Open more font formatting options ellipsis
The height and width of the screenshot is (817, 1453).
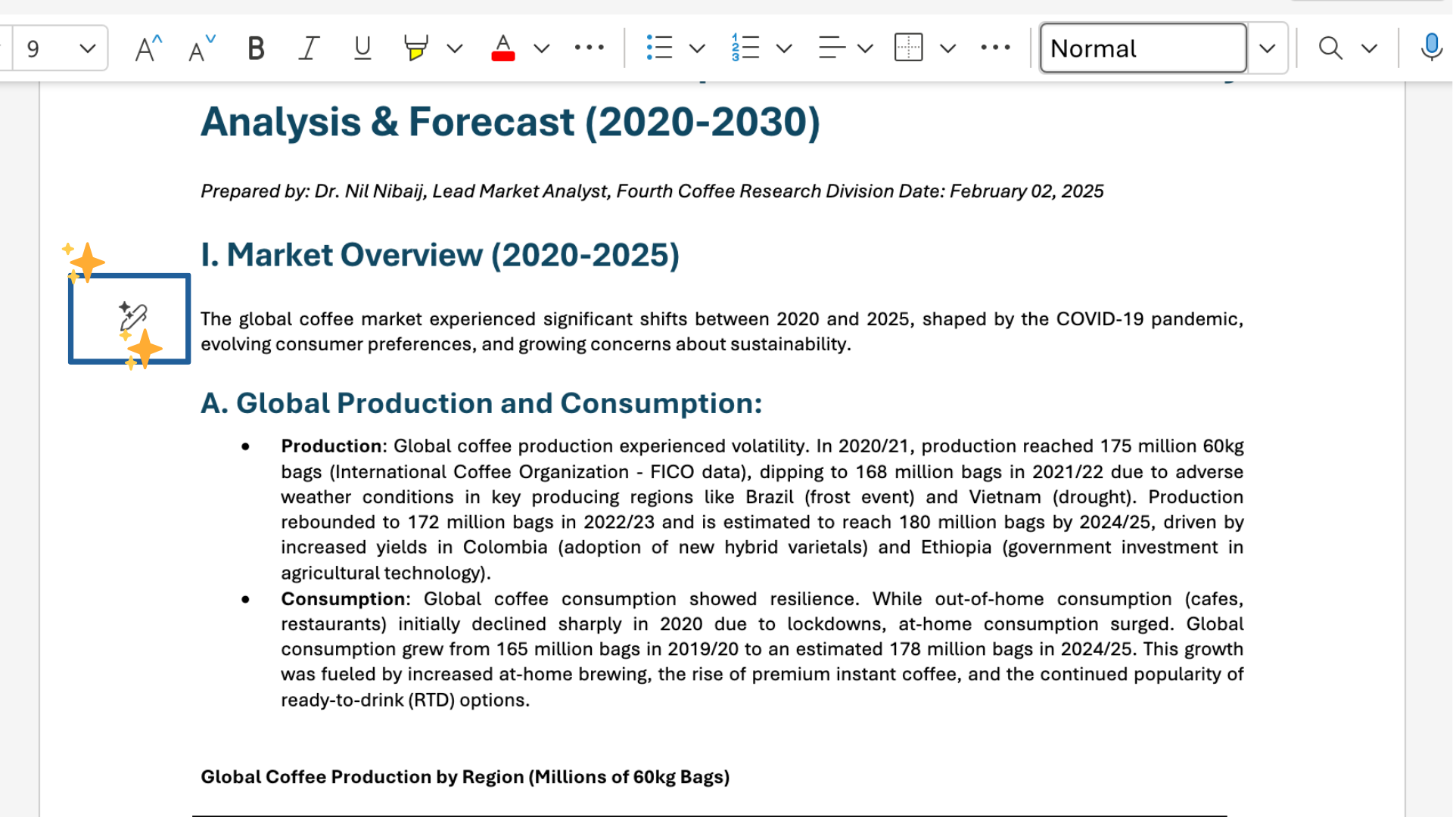pyautogui.click(x=589, y=48)
